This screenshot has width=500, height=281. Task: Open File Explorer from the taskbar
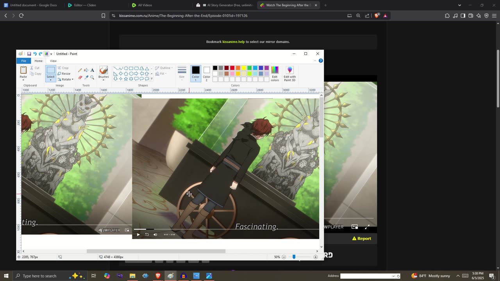132,276
